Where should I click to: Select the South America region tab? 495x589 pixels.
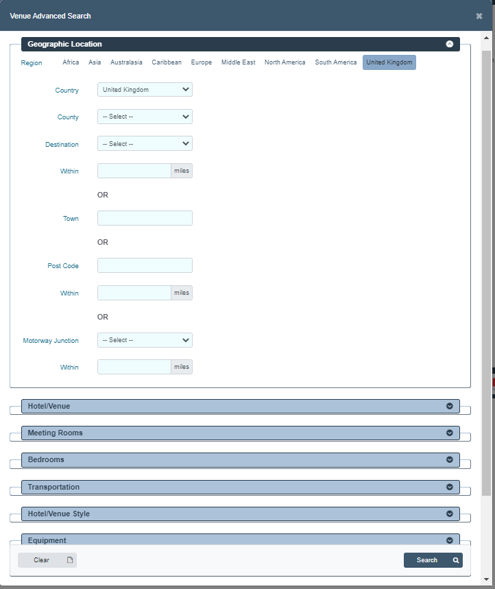tap(336, 62)
